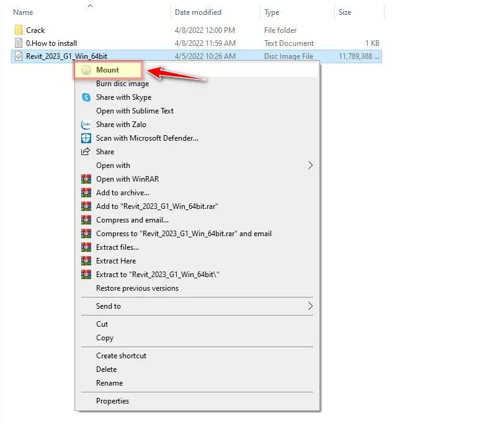Click the Skype icon in context menu
Image resolution: width=485 pixels, height=424 pixels.
(x=86, y=97)
